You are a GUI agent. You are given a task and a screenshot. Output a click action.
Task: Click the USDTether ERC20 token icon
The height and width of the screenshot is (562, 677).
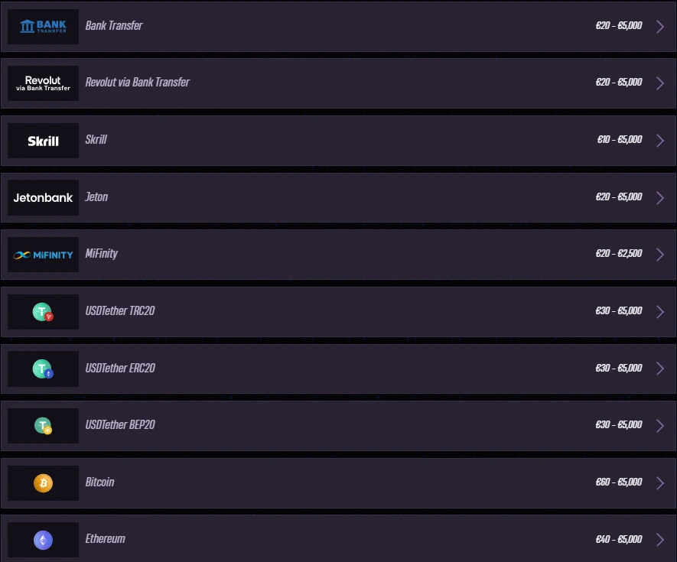43,369
